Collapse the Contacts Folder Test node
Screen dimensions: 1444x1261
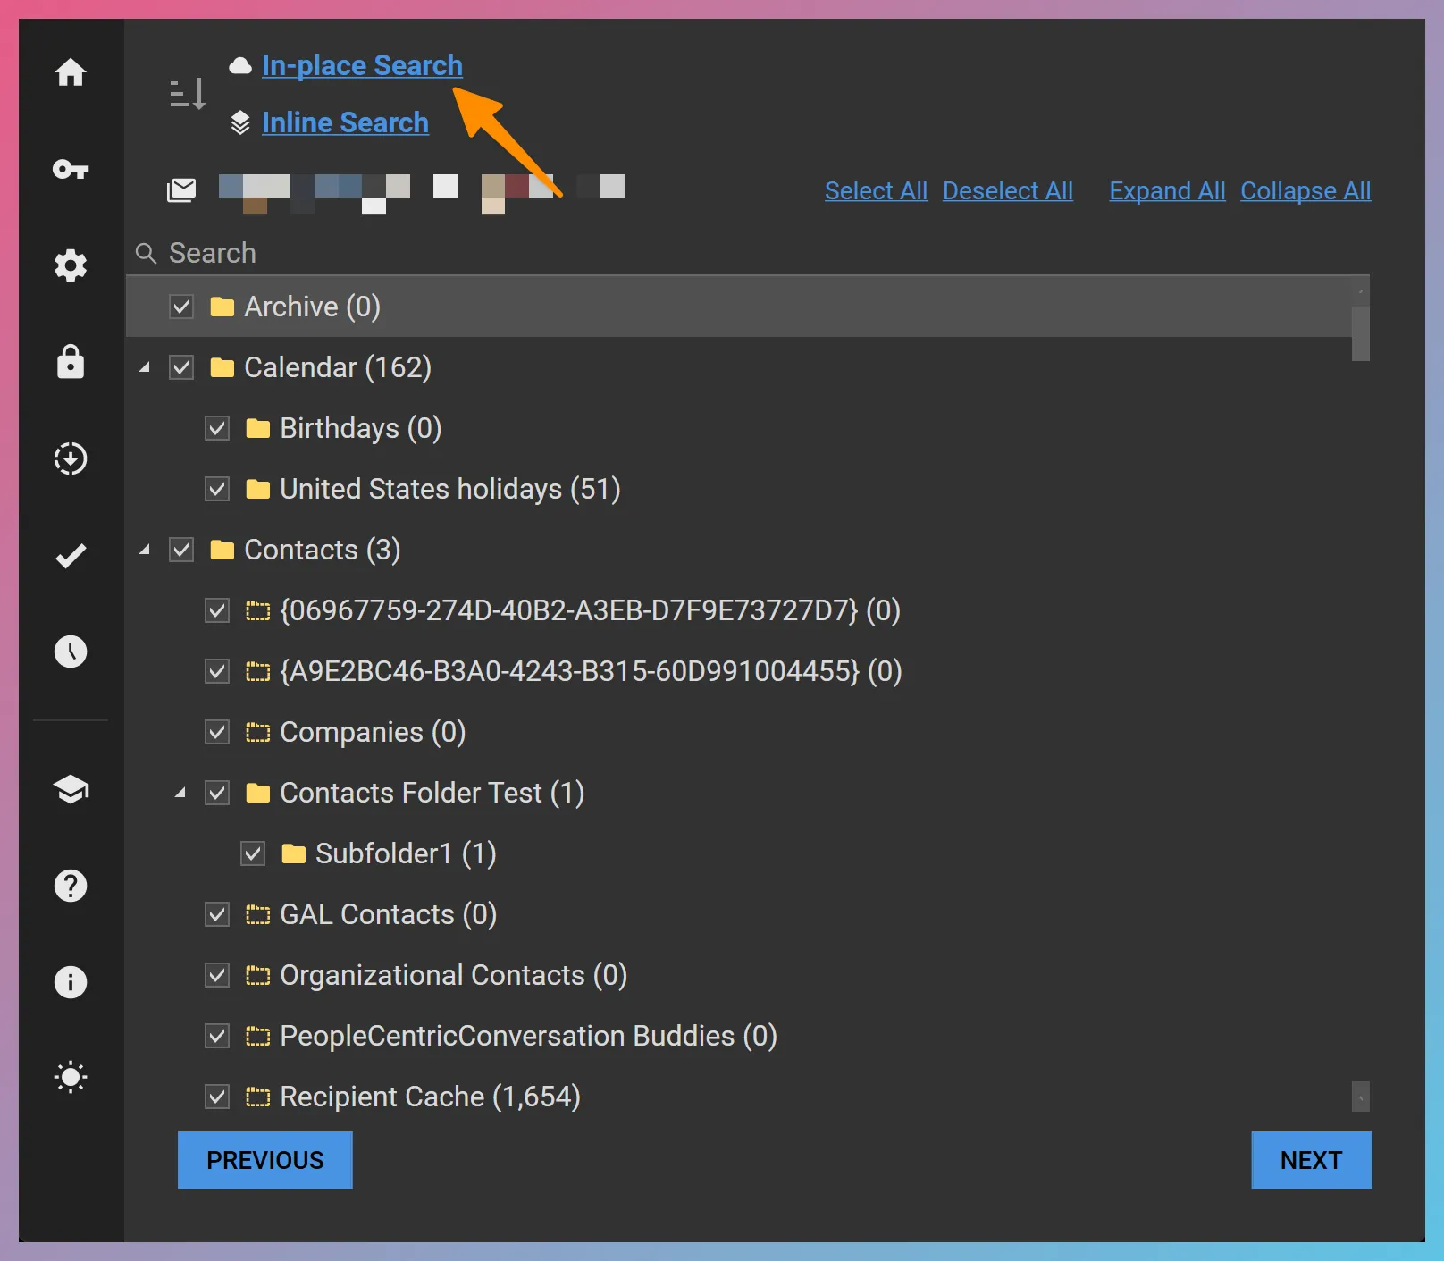181,793
